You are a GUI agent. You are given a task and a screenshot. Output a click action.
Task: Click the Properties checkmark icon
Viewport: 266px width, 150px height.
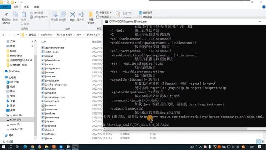[x=118, y=14]
